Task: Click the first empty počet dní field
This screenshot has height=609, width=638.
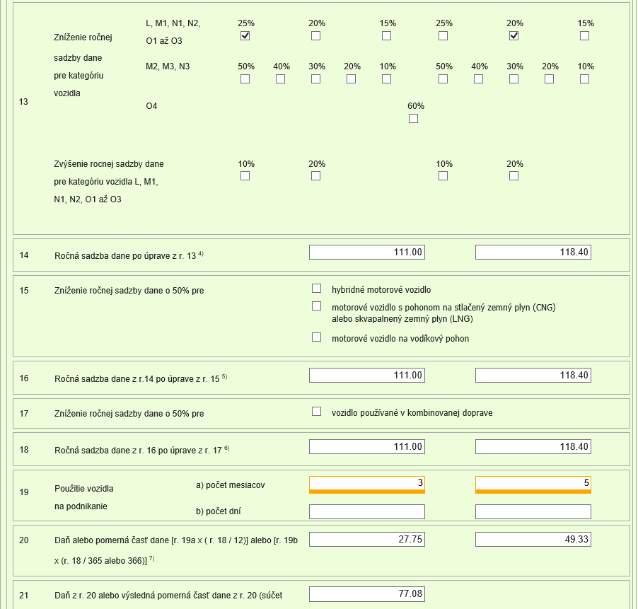Action: click(x=367, y=512)
